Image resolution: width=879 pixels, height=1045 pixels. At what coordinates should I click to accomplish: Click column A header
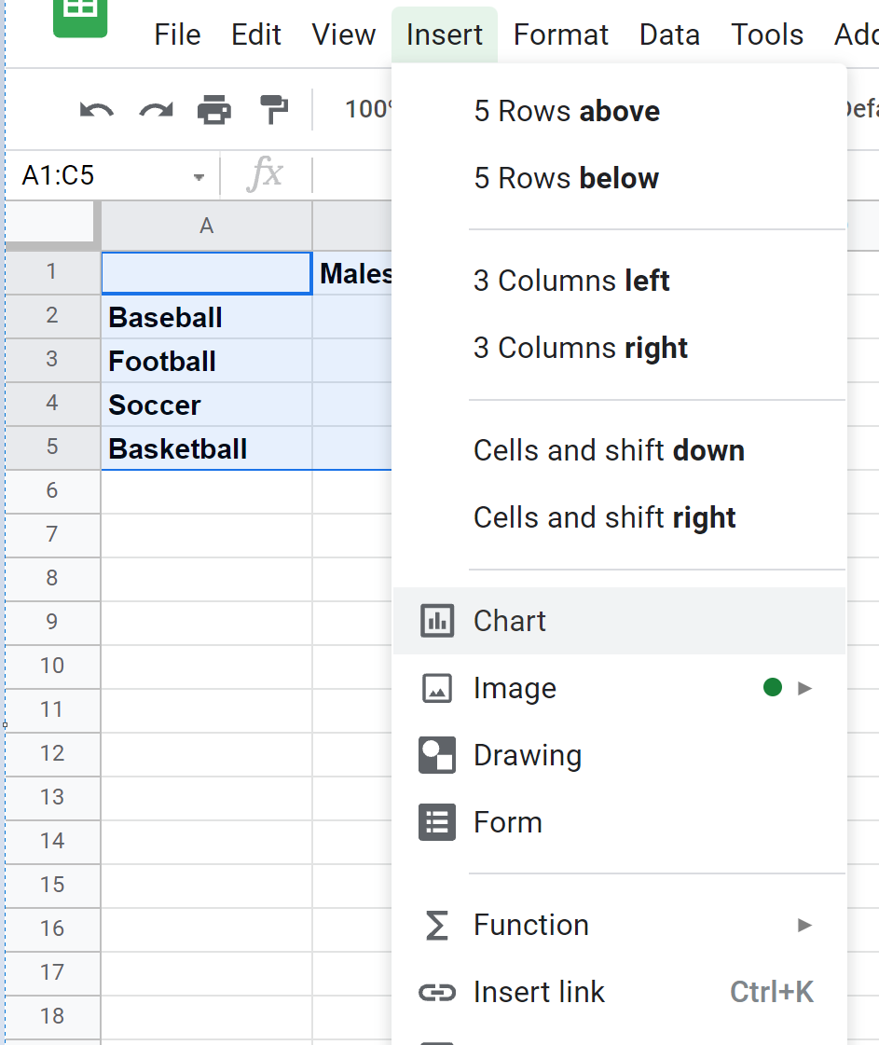(x=206, y=225)
